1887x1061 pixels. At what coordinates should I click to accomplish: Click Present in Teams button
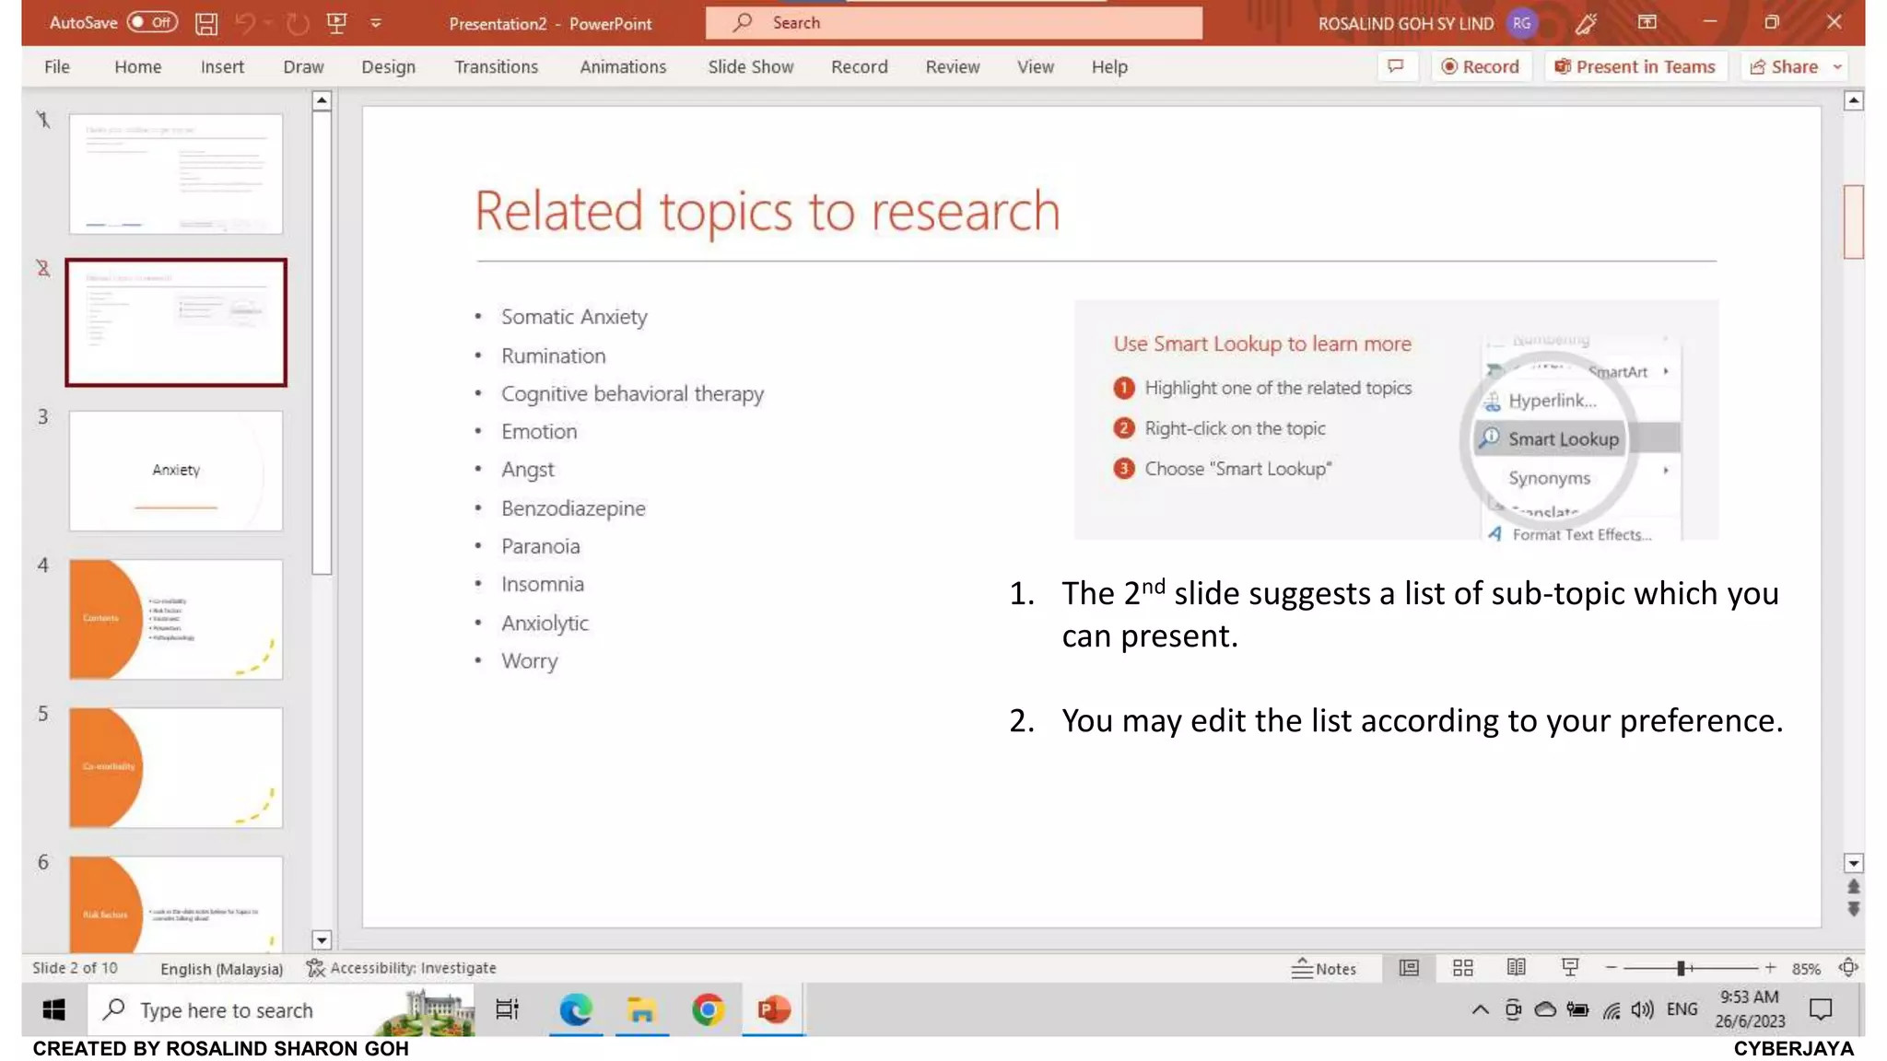click(x=1635, y=66)
